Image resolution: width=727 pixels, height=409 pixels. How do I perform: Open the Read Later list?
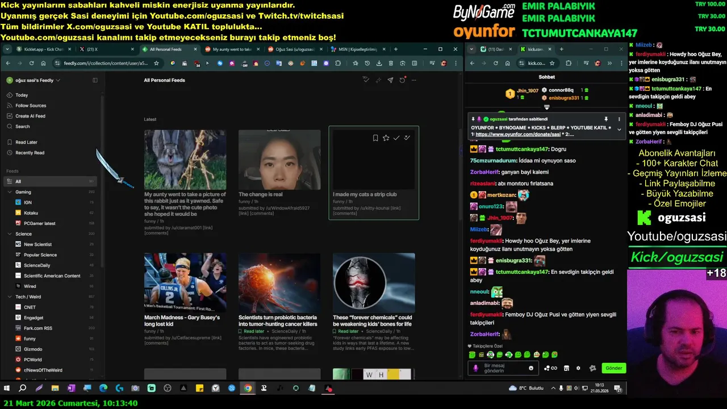coord(26,142)
